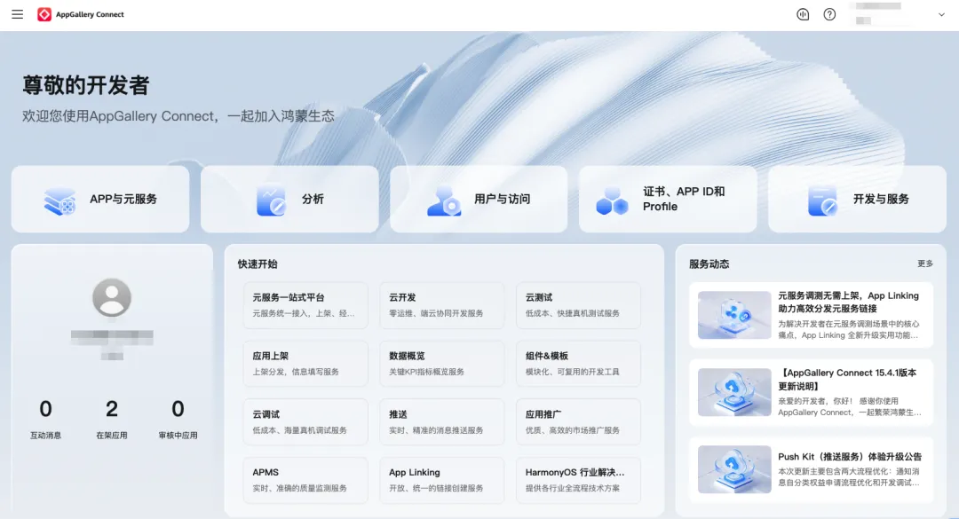The height and width of the screenshot is (519, 959).
Task: Open 推送 quick start tile
Action: tap(442, 421)
